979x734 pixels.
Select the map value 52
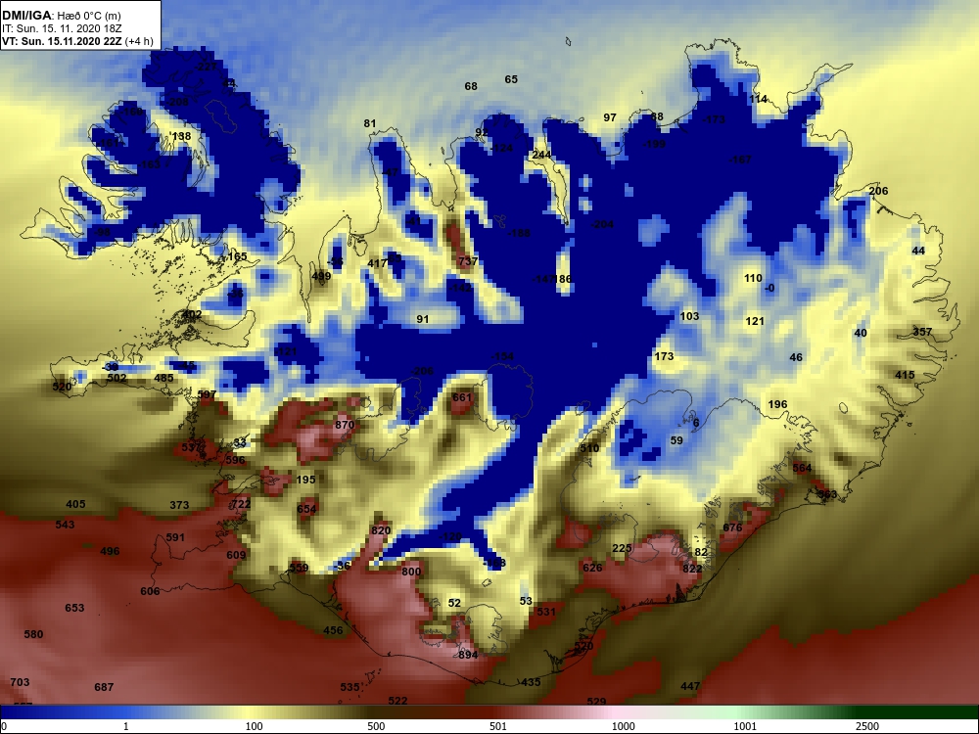click(x=454, y=602)
